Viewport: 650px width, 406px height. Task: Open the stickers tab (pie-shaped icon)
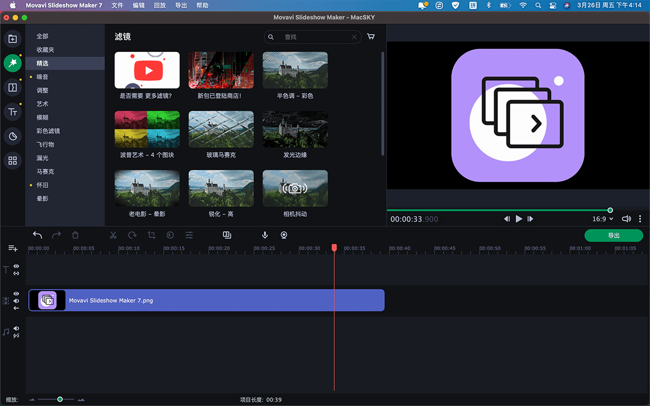pyautogui.click(x=12, y=136)
